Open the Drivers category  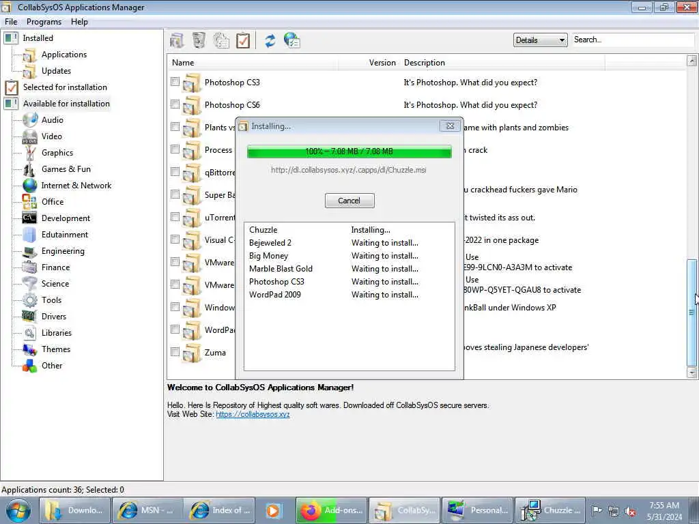point(53,317)
